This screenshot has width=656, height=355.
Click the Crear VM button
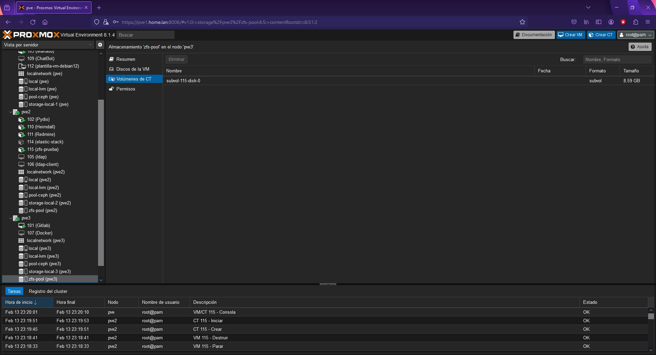tap(571, 35)
